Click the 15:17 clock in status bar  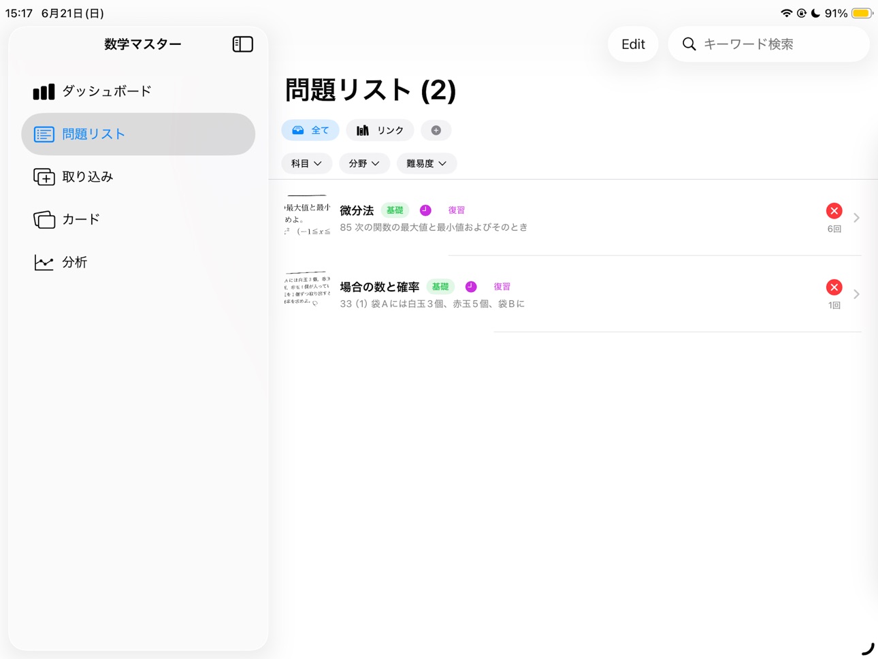(x=19, y=13)
